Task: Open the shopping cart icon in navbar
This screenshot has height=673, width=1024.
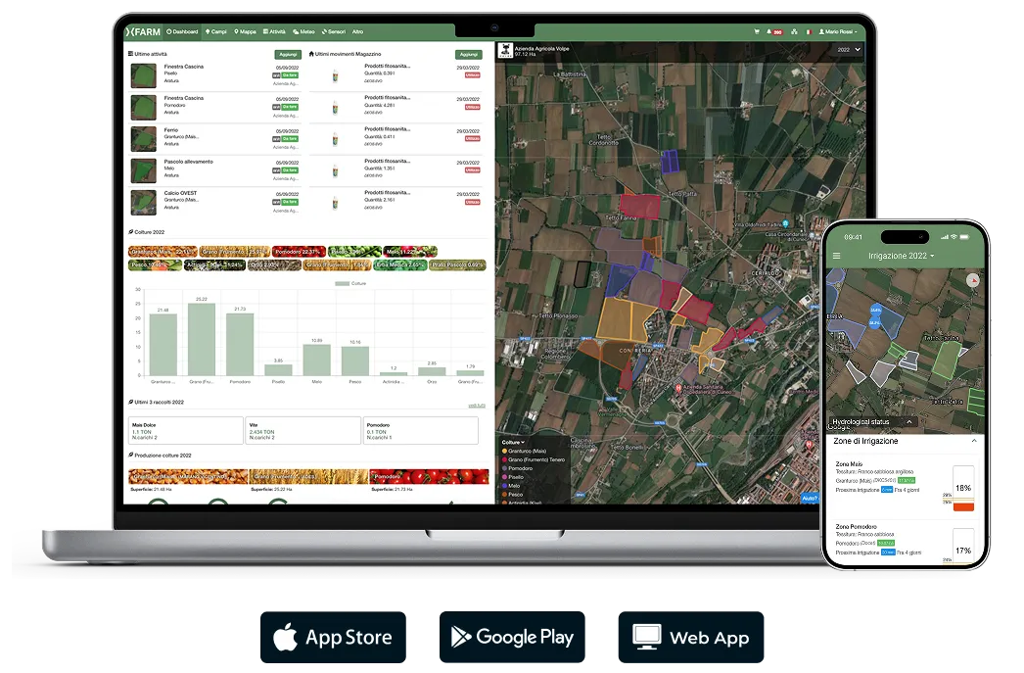Action: point(756,31)
